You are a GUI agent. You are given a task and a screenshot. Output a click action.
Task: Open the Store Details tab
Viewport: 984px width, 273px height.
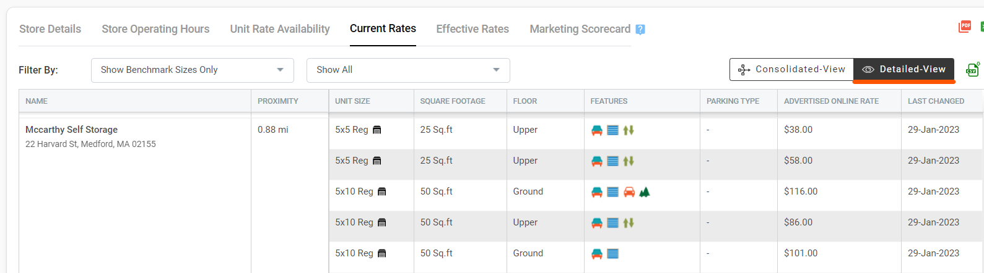pyautogui.click(x=50, y=29)
